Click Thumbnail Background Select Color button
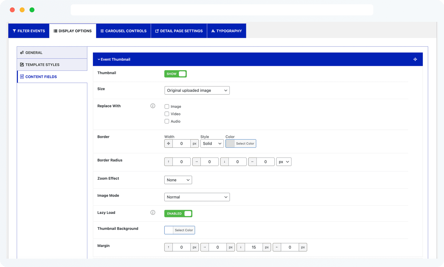The height and width of the screenshot is (267, 444). 184,230
